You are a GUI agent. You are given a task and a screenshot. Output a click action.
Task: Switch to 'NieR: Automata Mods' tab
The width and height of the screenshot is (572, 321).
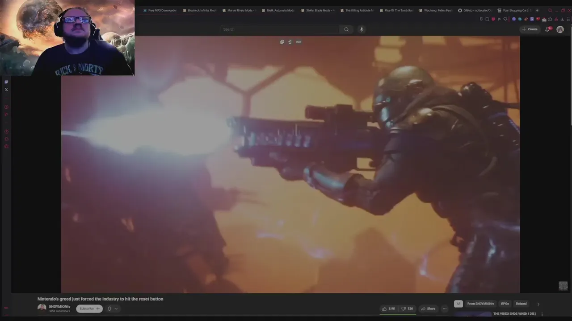coord(278,10)
